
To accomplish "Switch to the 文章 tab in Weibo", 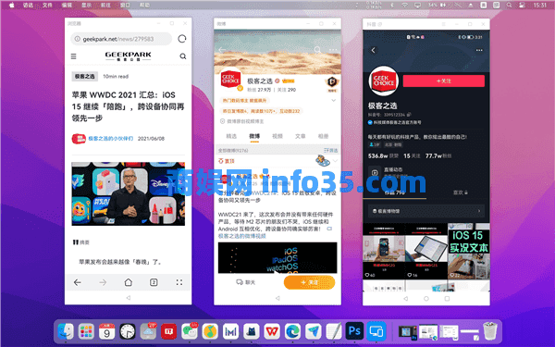I will pyautogui.click(x=300, y=136).
